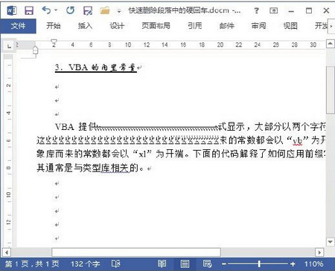Switch to Read Mode view

click(162, 264)
